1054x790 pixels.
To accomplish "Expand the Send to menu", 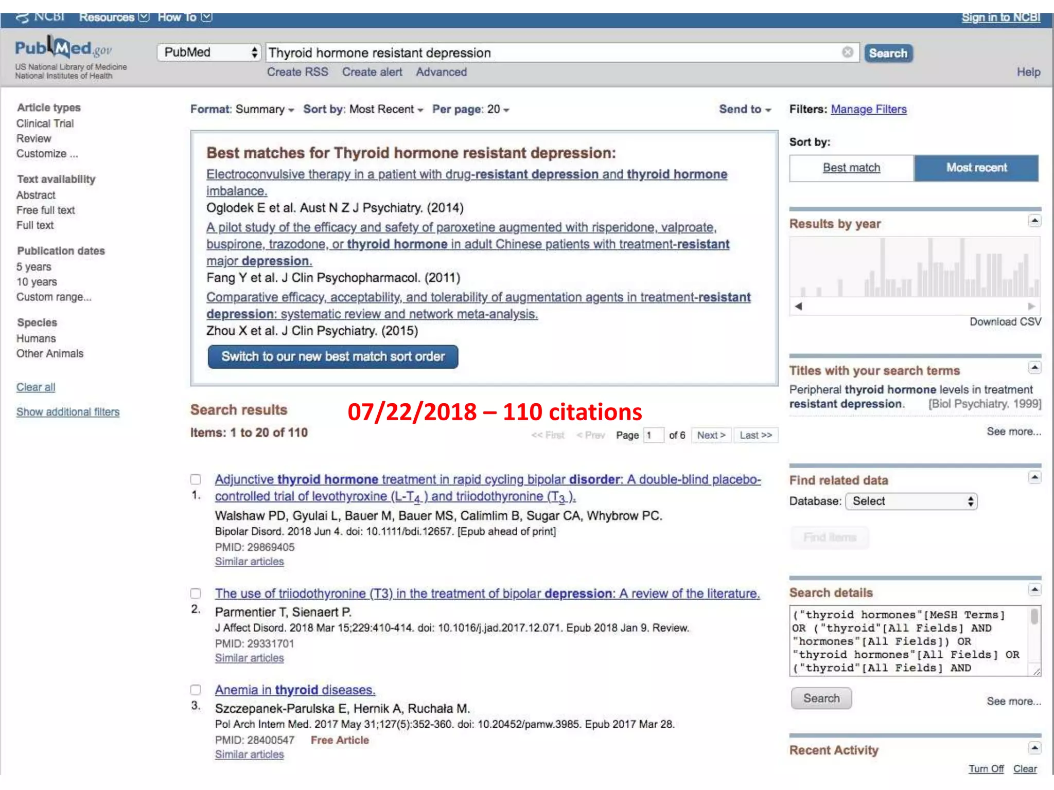I will (744, 110).
